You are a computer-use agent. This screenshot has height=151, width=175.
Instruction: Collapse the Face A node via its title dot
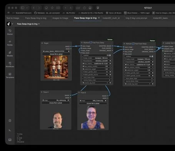(42, 92)
